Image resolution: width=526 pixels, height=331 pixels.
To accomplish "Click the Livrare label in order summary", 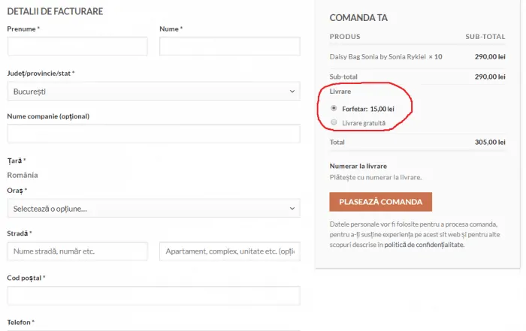I will pyautogui.click(x=340, y=92).
